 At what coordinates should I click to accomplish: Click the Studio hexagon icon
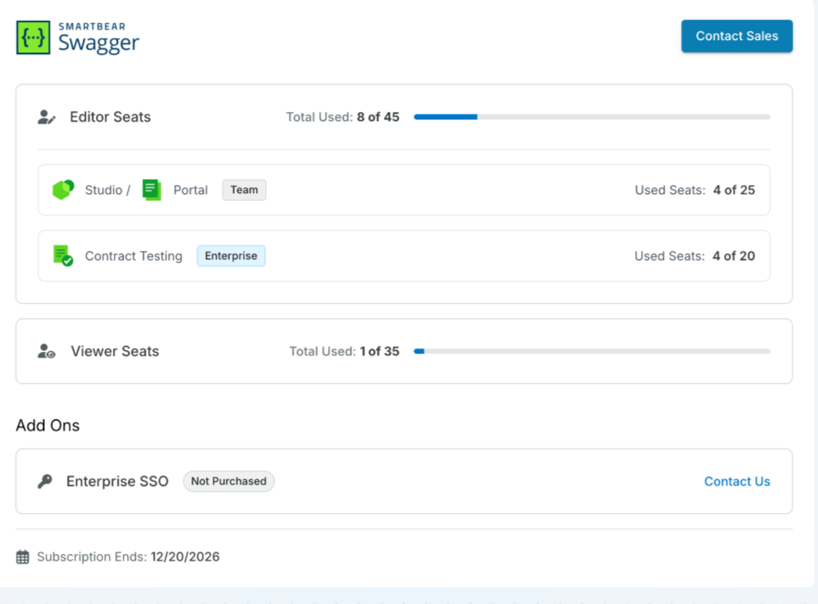click(x=63, y=190)
